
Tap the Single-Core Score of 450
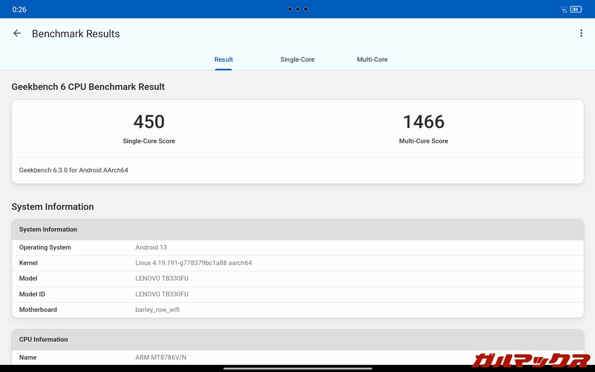149,122
